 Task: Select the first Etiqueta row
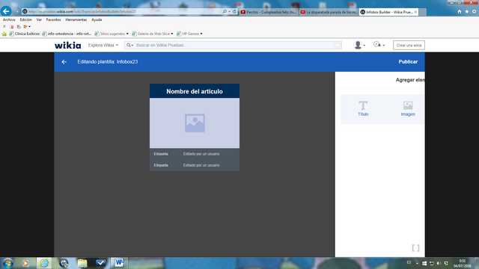click(x=195, y=154)
